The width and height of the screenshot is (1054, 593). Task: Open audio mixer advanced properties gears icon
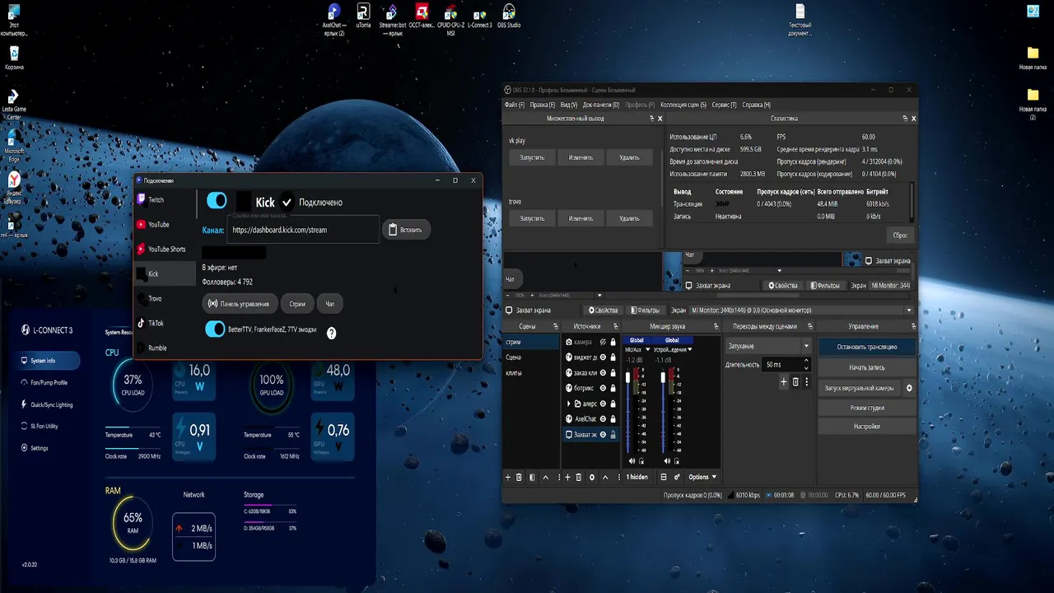pos(677,477)
